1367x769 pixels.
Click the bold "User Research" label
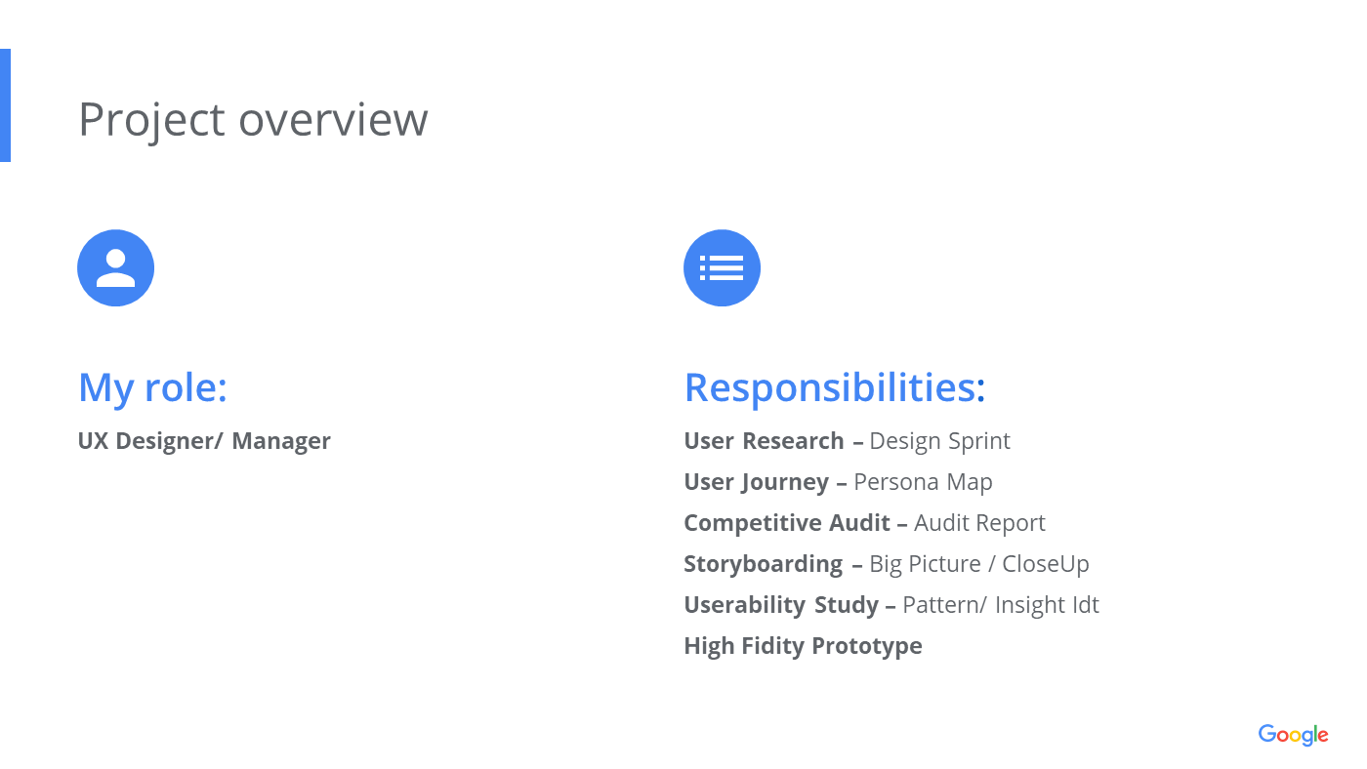[764, 441]
